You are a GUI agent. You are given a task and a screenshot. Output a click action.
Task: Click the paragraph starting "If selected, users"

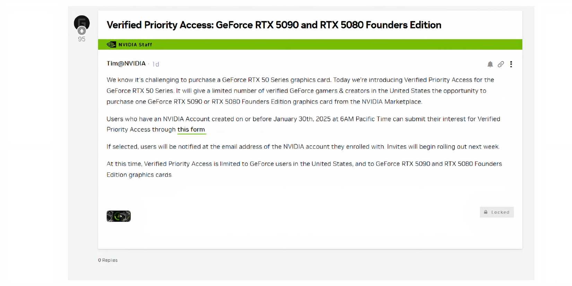click(303, 147)
